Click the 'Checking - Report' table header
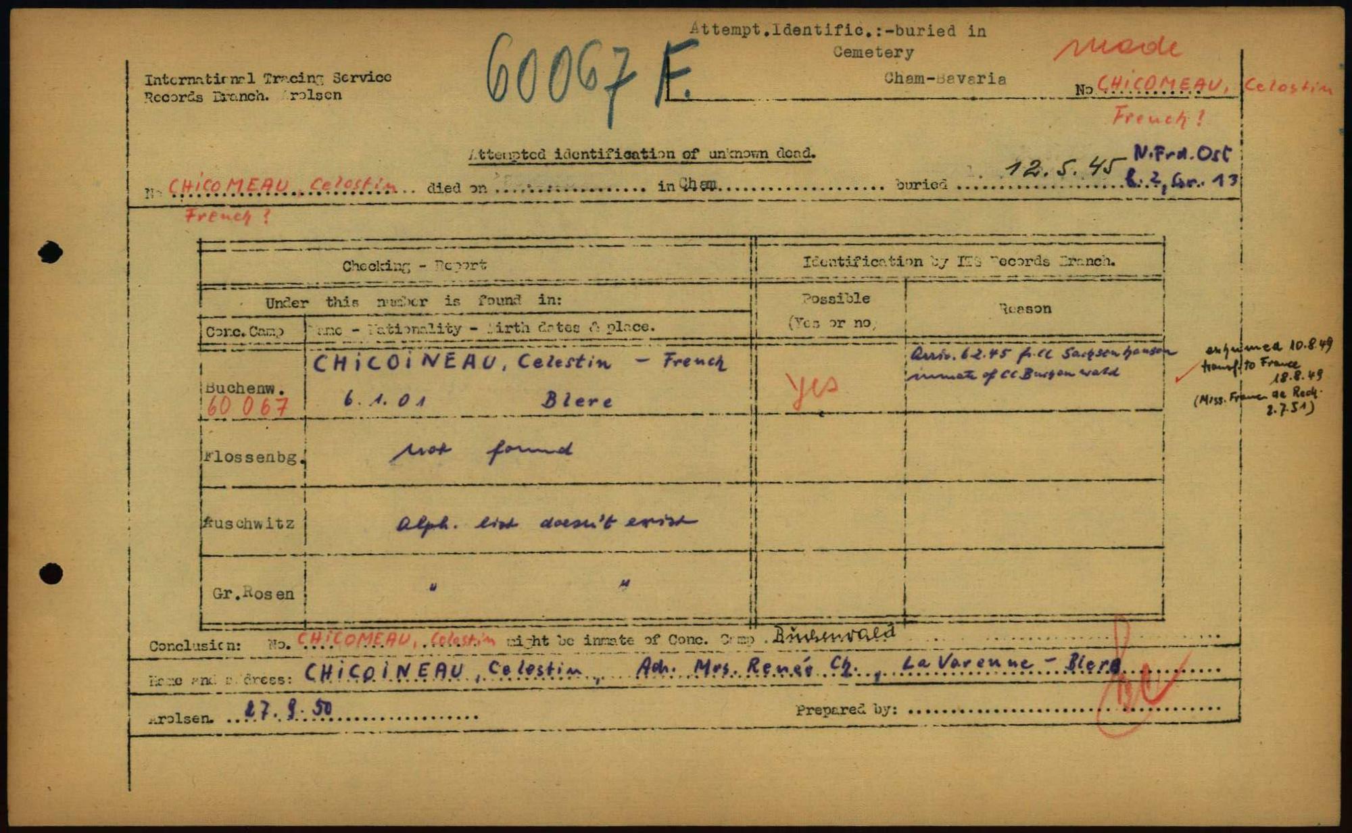 click(414, 266)
